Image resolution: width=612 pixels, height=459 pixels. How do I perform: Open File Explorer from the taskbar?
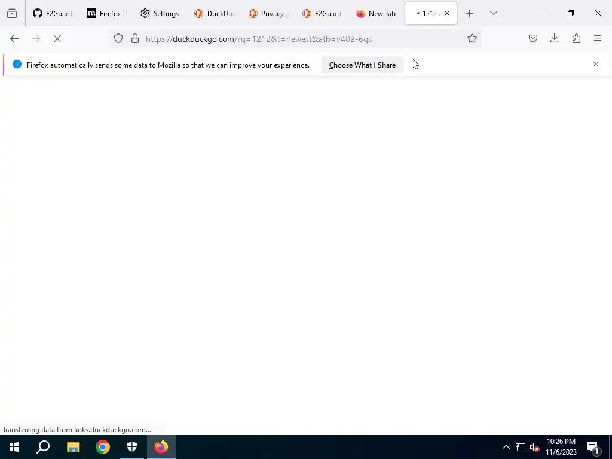coord(73,447)
